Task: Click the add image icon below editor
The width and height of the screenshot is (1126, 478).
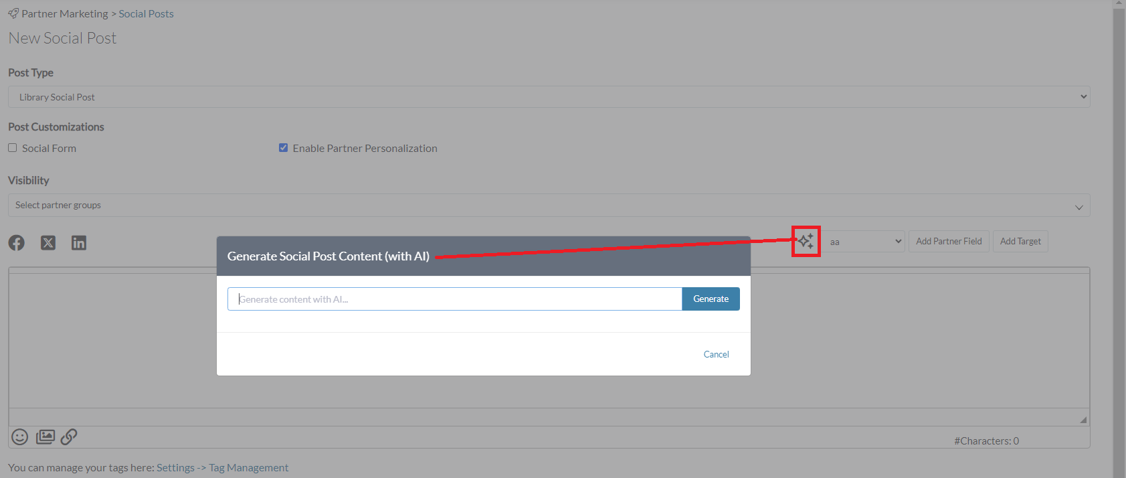Action: point(45,437)
